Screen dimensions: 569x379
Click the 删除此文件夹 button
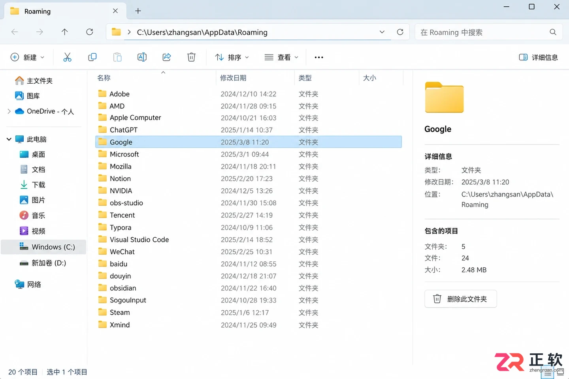(461, 299)
